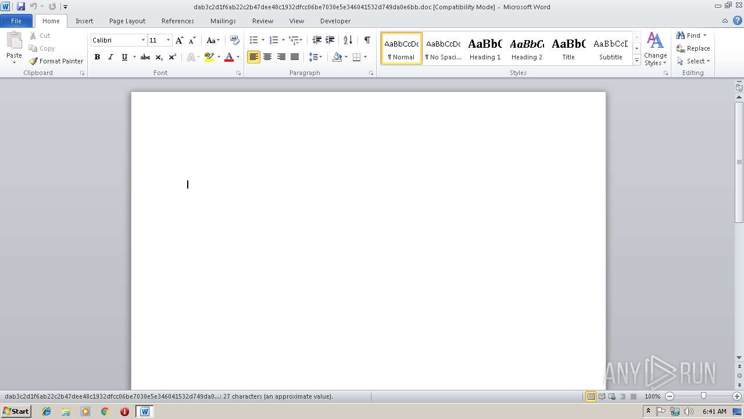Open the font size dropdown
Viewport: 744px width, 419px height.
[169, 40]
